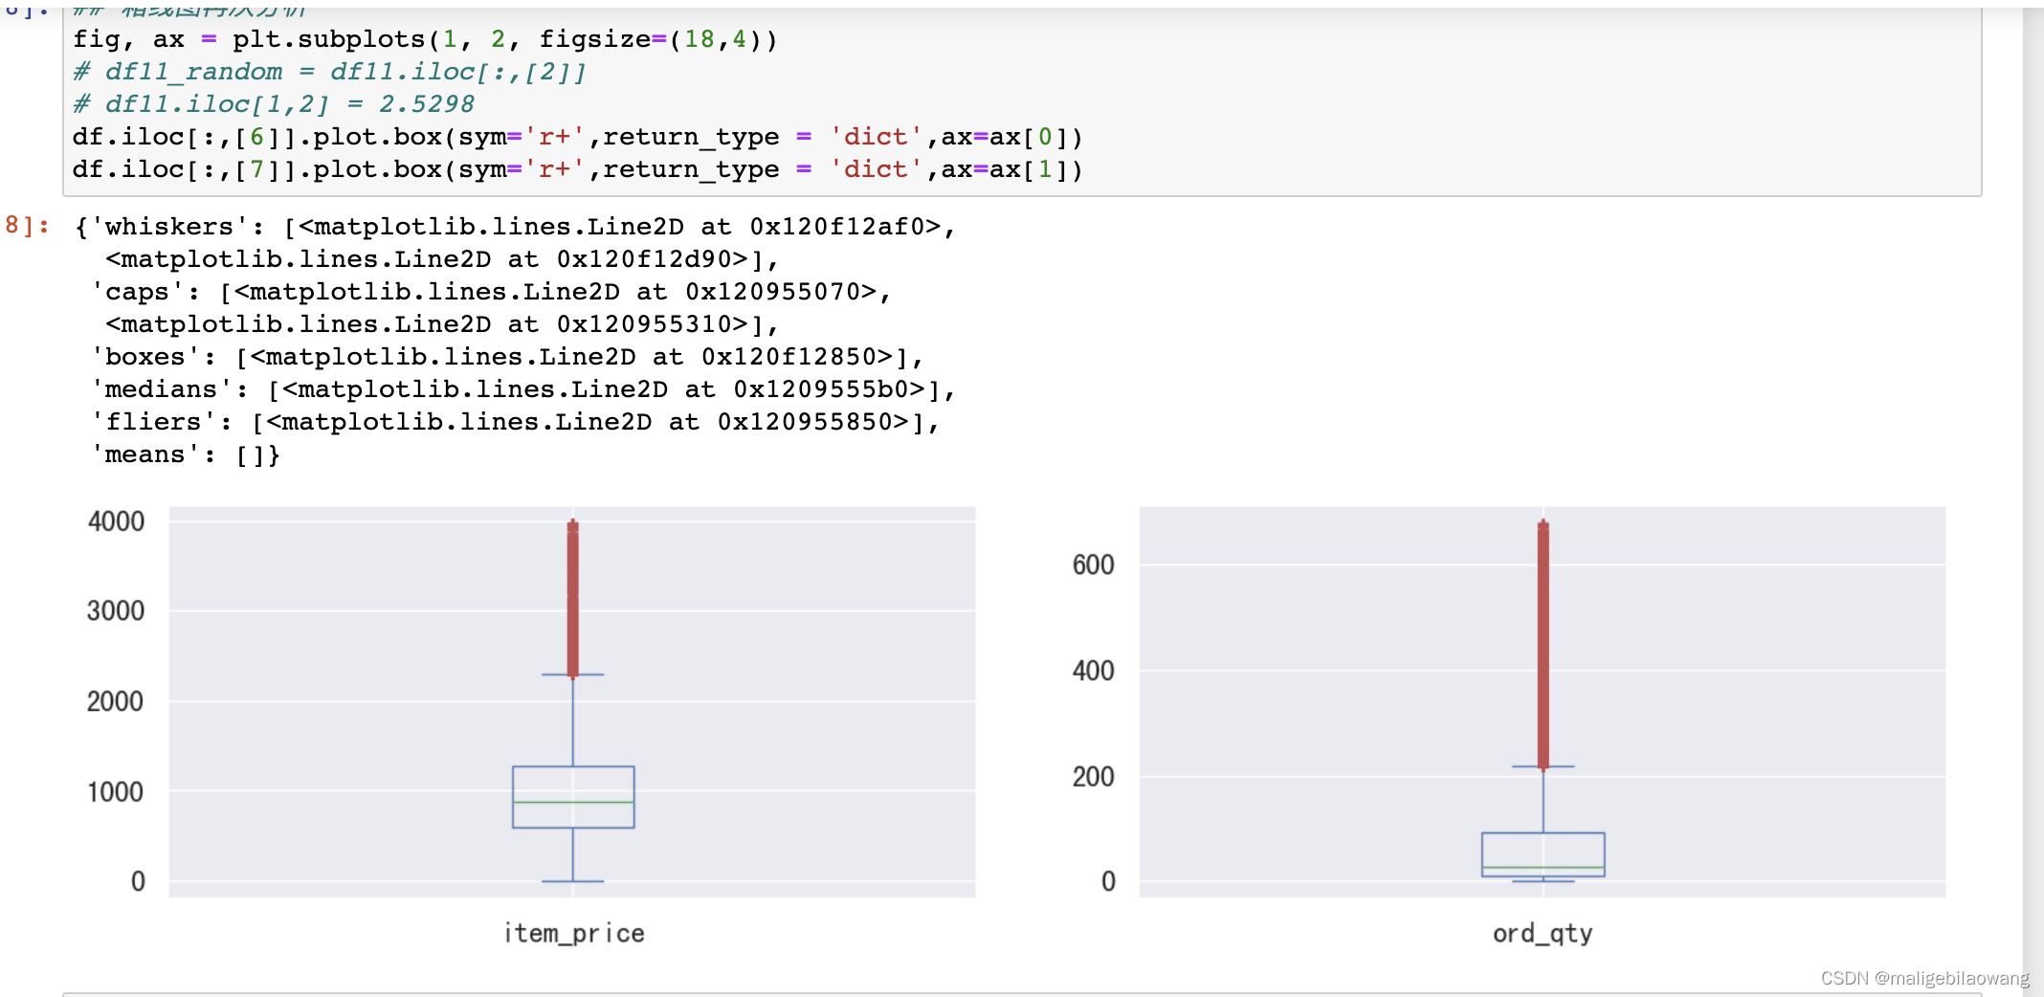Click the ord_qty axis label
2044x997 pixels.
(1543, 933)
